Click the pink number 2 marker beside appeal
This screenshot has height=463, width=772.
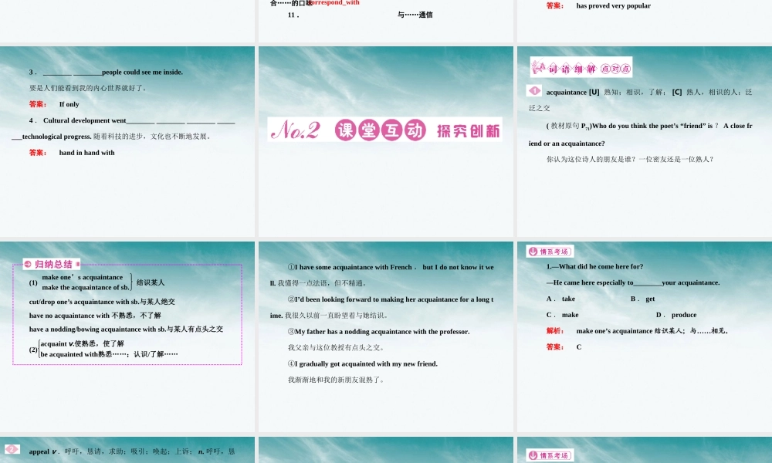pyautogui.click(x=12, y=449)
